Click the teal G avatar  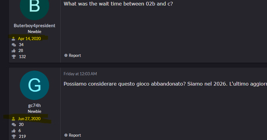(x=34, y=86)
